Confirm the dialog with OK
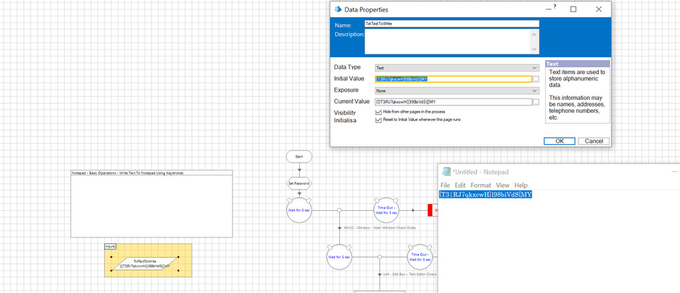 [559, 141]
